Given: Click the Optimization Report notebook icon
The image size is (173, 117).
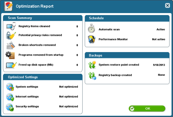Looking at the screenshot, I should coord(8,6).
